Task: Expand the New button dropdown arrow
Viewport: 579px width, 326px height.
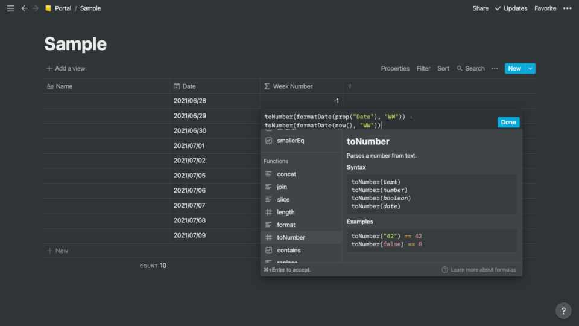Action: point(530,68)
